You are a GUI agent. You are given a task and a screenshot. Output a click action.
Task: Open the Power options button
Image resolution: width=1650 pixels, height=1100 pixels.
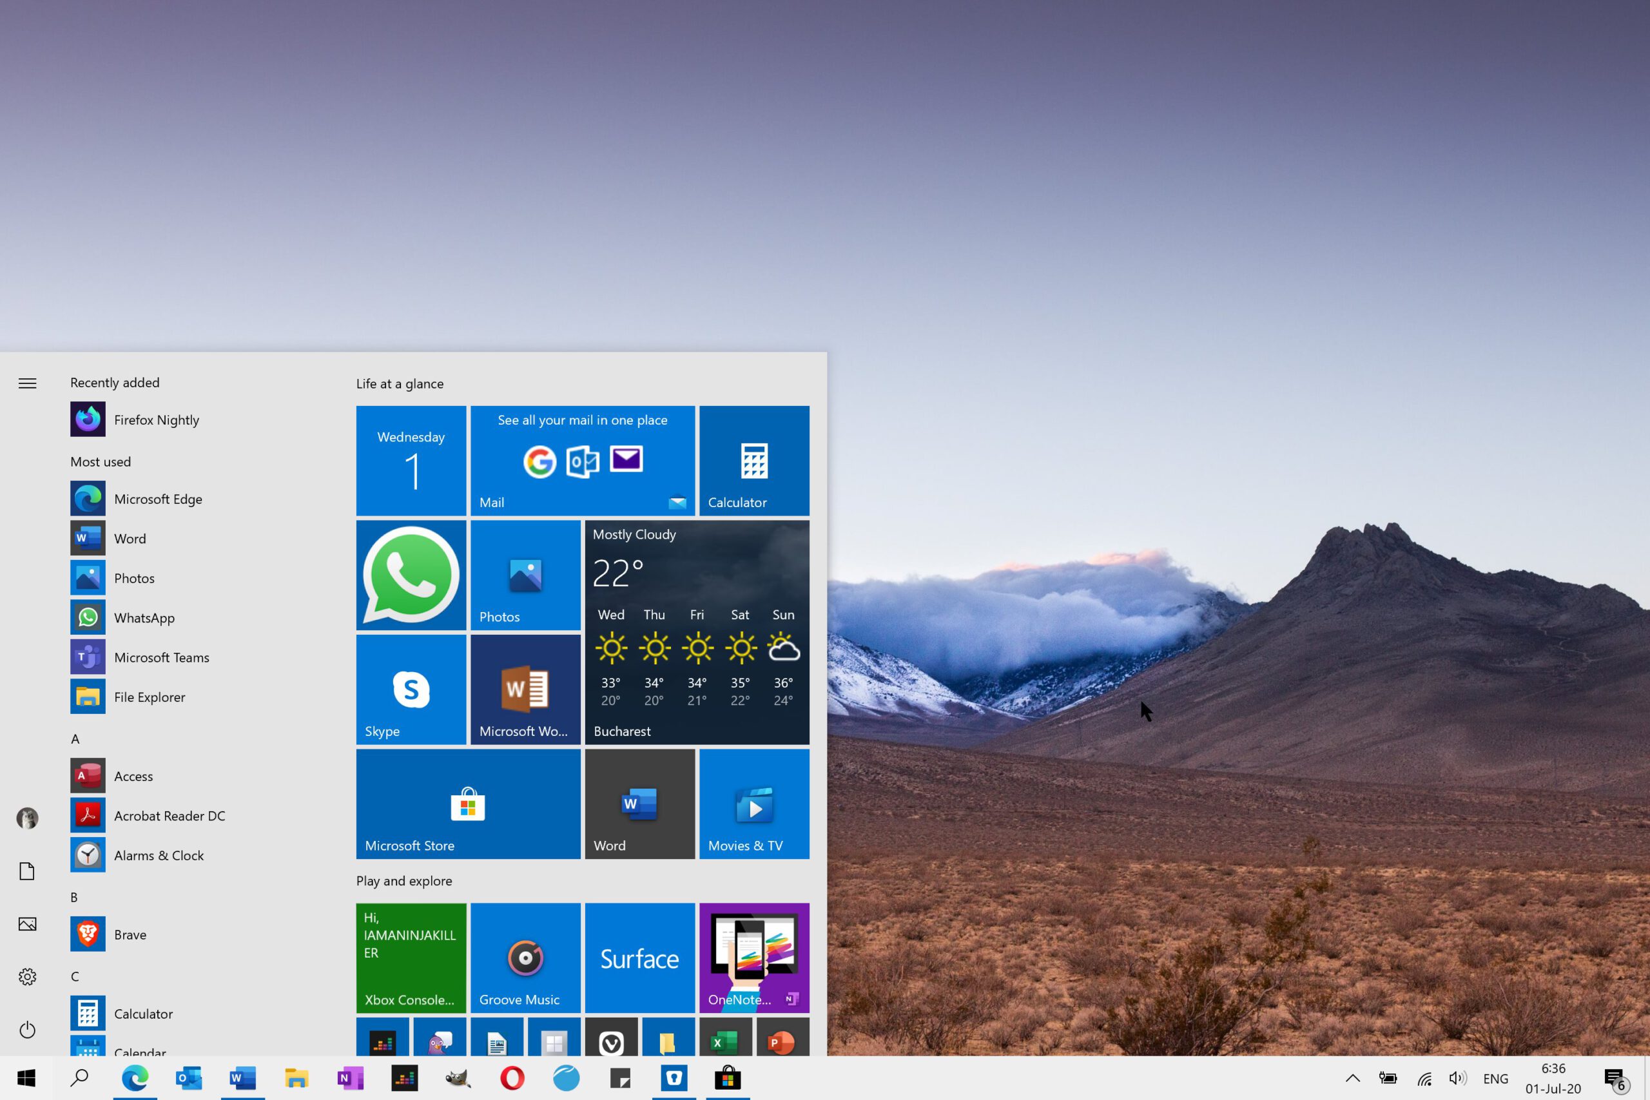pyautogui.click(x=27, y=1029)
